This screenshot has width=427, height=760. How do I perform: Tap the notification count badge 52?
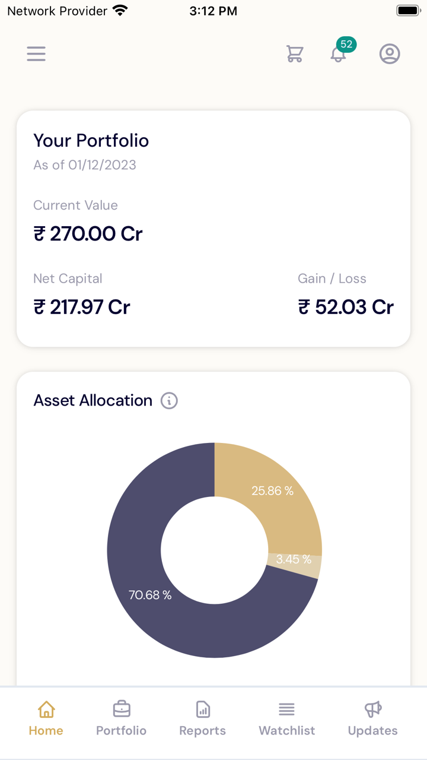coord(346,45)
